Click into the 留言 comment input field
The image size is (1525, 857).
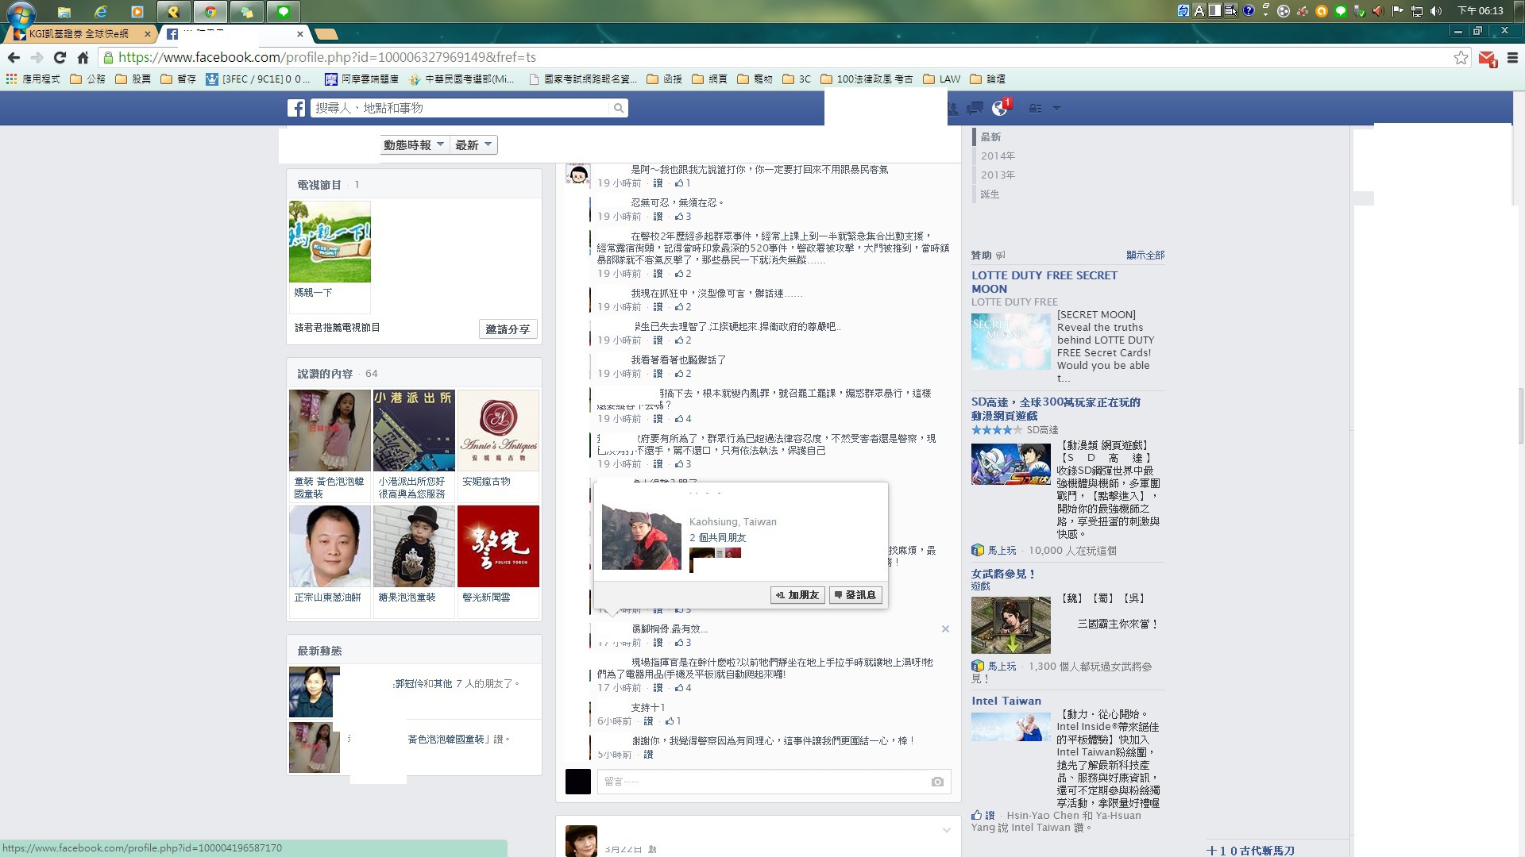(762, 782)
